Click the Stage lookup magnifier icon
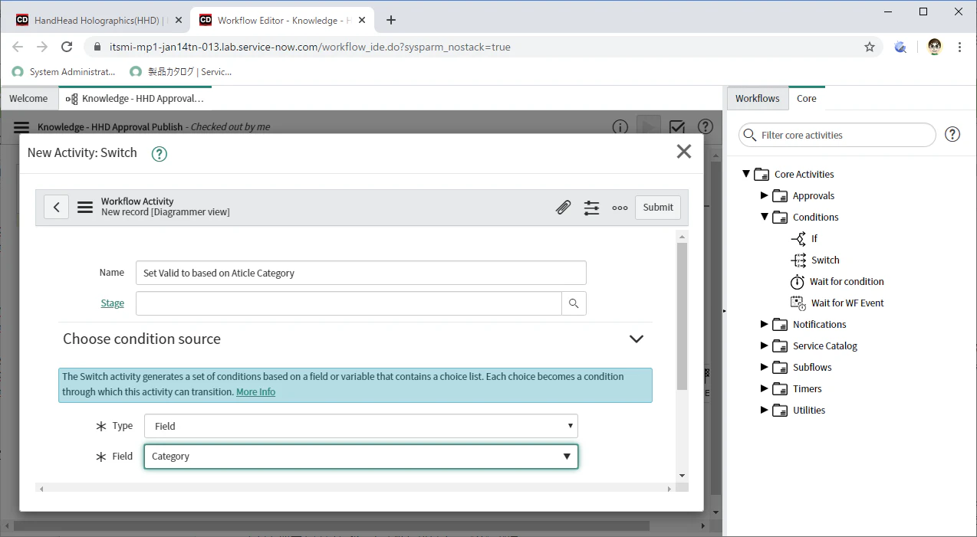This screenshot has width=977, height=537. click(x=574, y=303)
